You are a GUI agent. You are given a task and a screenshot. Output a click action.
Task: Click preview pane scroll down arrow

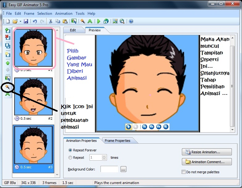tap(232, 130)
